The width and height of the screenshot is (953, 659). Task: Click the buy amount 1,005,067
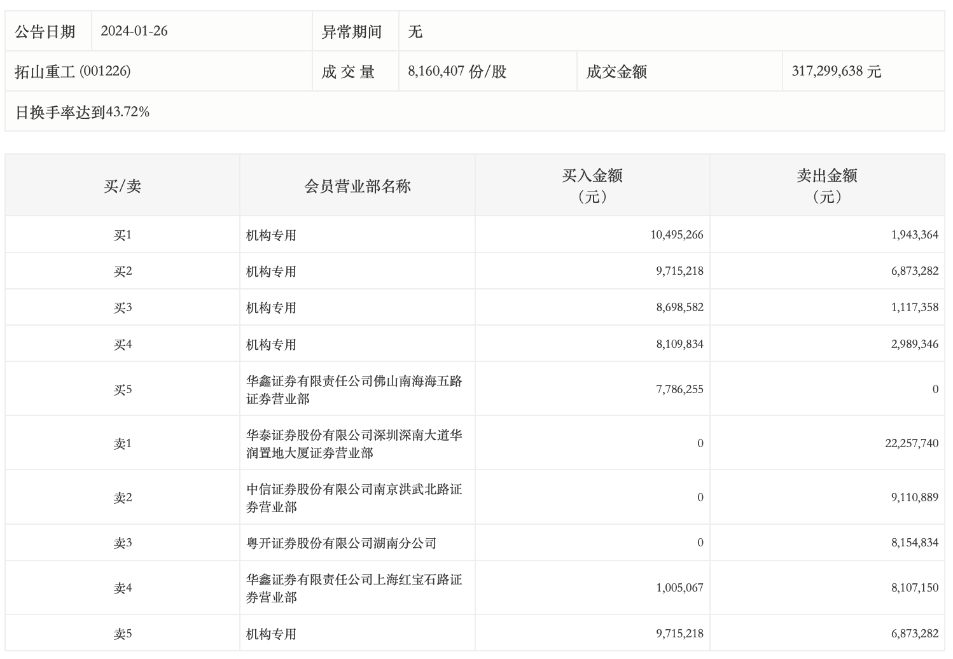(x=679, y=588)
